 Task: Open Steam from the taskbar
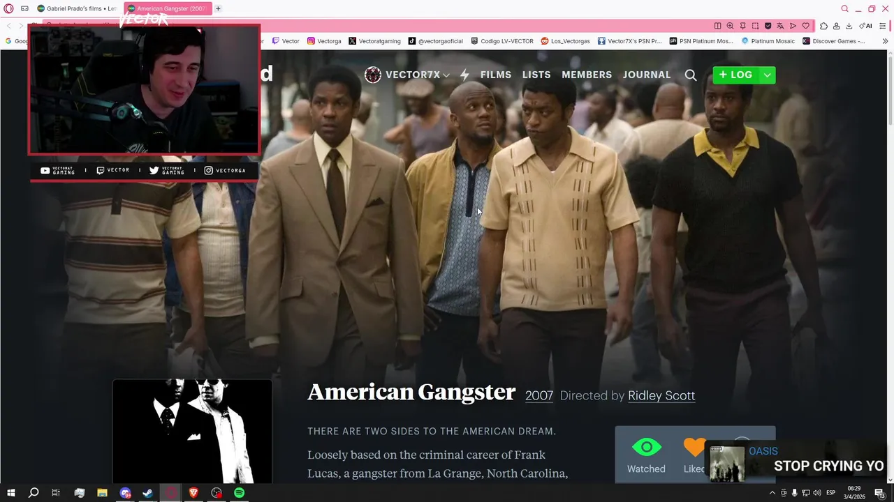[148, 493]
